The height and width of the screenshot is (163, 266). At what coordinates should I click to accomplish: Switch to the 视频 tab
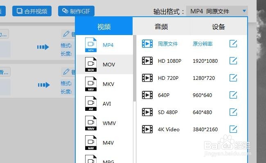104,26
